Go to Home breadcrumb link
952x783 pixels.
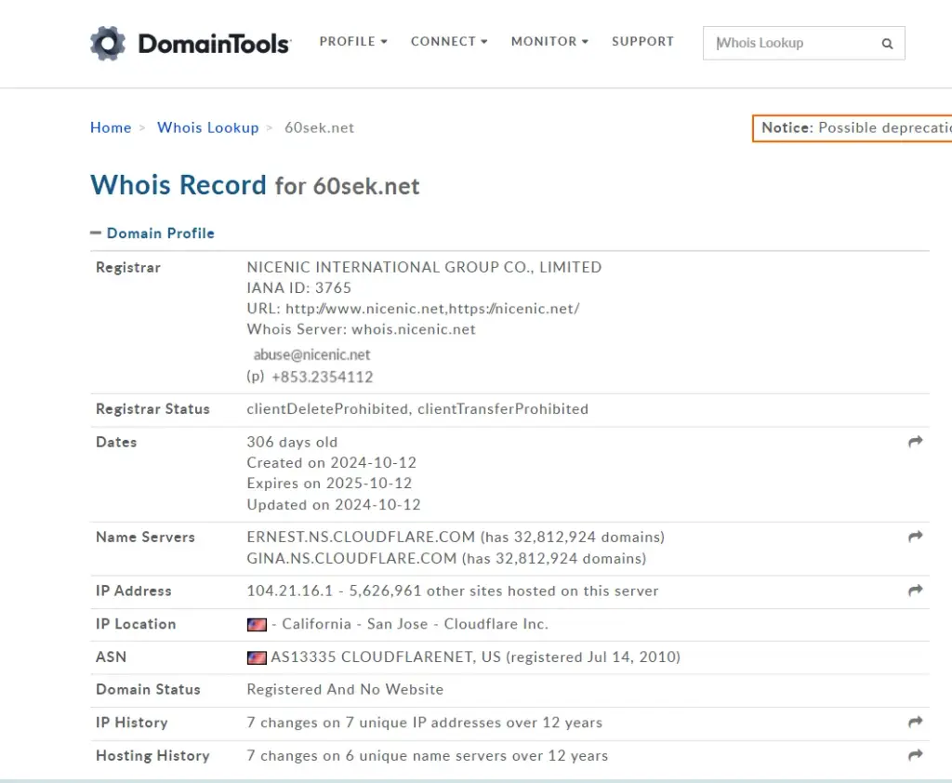[x=111, y=127]
